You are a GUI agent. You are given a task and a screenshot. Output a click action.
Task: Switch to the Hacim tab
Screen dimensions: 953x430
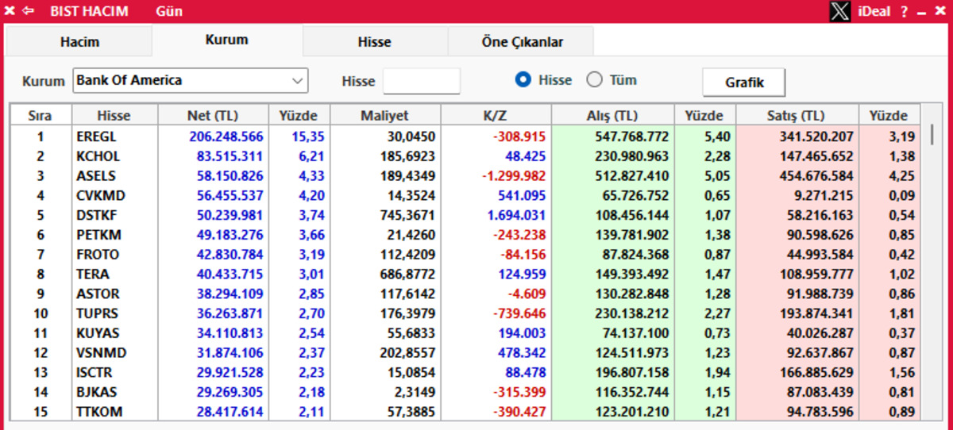(x=79, y=42)
